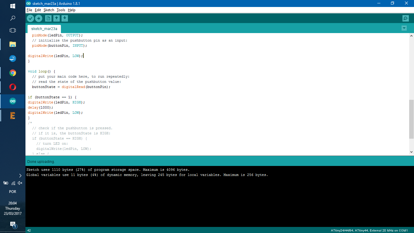Click the board info 'ATtiny24/44/84' in status bar
414x233 pixels.
[369, 231]
